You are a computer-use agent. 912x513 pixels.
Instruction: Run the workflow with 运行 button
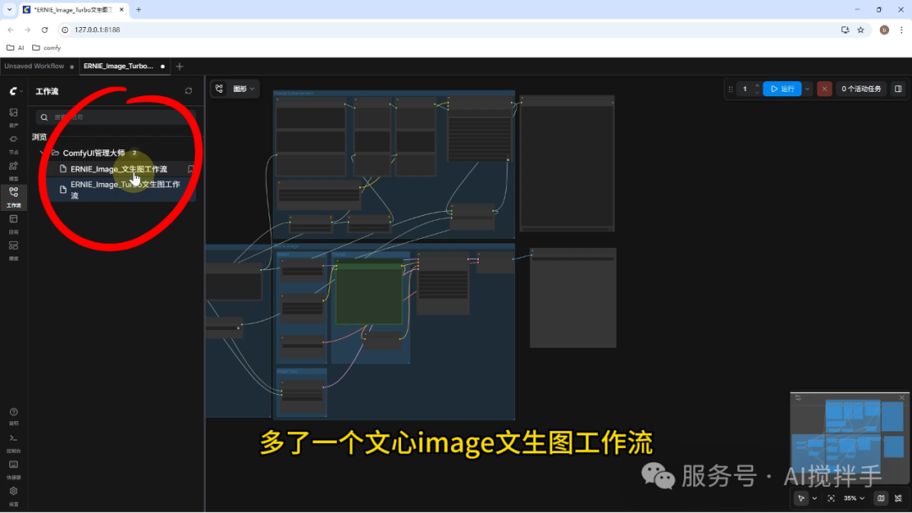pos(782,89)
